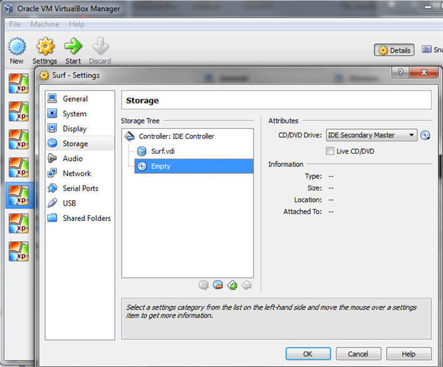Viewport: 443px width, 367px height.
Task: Select the Display settings category
Action: point(80,129)
